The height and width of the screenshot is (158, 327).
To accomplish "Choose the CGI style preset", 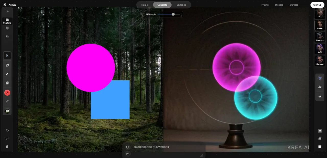I will 320,49.
